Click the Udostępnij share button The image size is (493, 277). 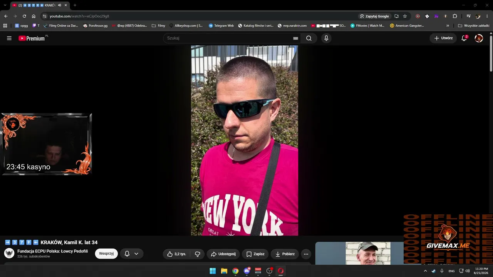click(x=223, y=254)
